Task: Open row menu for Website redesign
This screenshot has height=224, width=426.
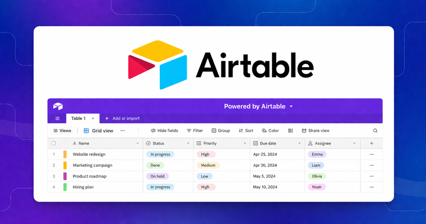Action: point(372,154)
